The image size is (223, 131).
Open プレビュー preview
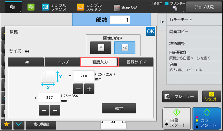[180, 96]
